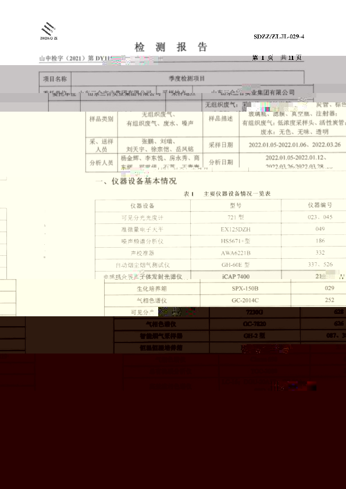Image resolution: width=346 pixels, height=489 pixels.
Task: Click the instrument number '628'
Action: coord(339,312)
